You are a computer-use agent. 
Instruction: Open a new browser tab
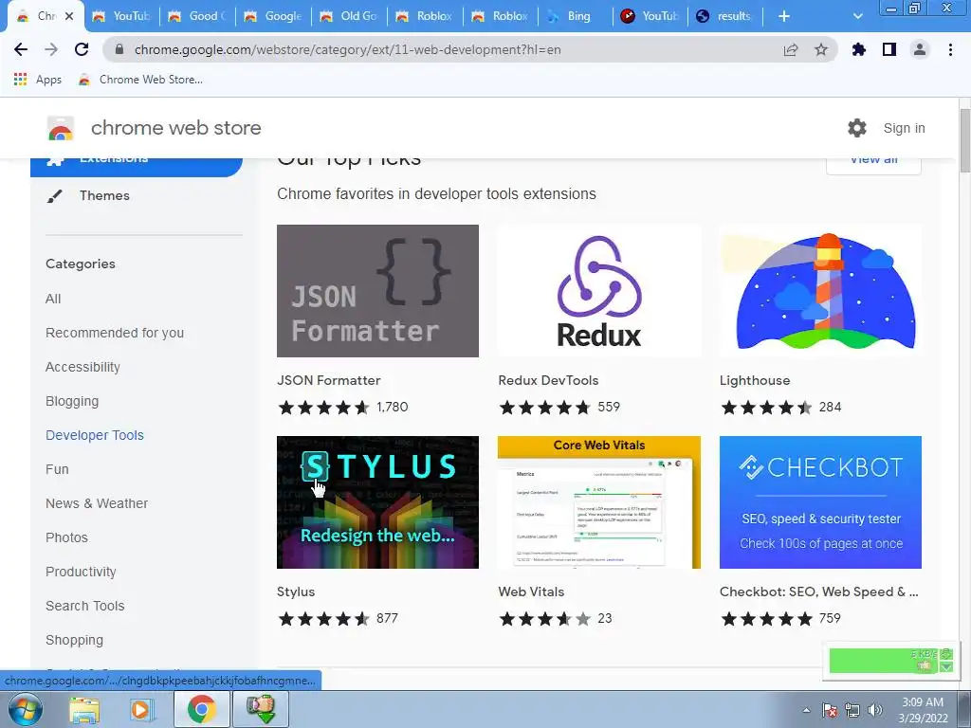(783, 16)
